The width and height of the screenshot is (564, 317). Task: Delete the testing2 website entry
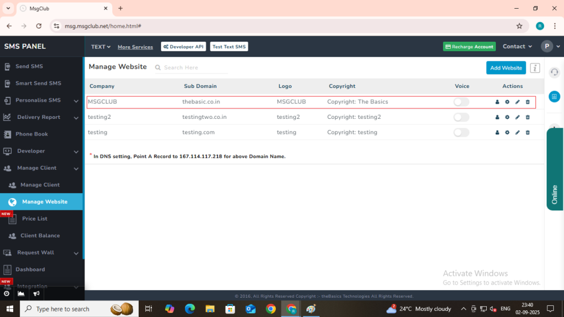tap(528, 117)
